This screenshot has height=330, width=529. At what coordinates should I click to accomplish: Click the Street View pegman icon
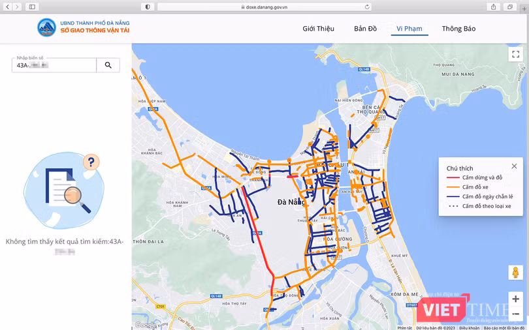point(515,273)
